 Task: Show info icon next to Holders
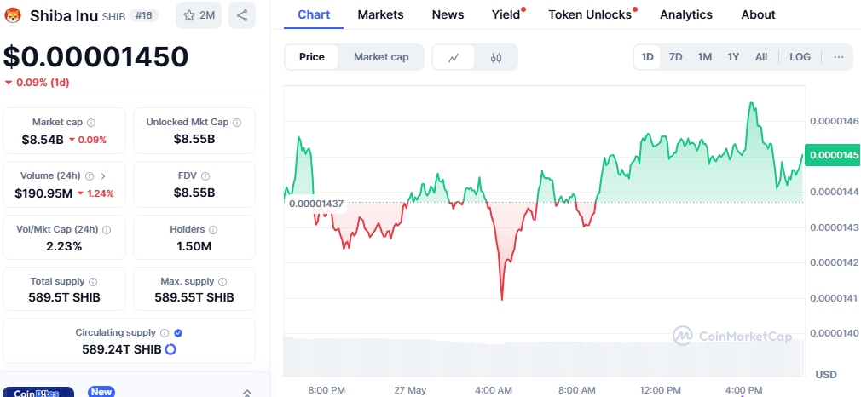pos(213,229)
